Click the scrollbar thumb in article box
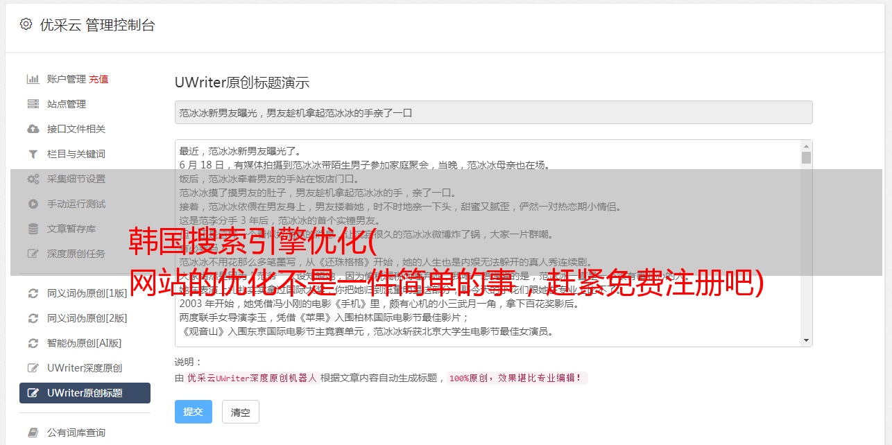The image size is (892, 445). pyautogui.click(x=806, y=157)
